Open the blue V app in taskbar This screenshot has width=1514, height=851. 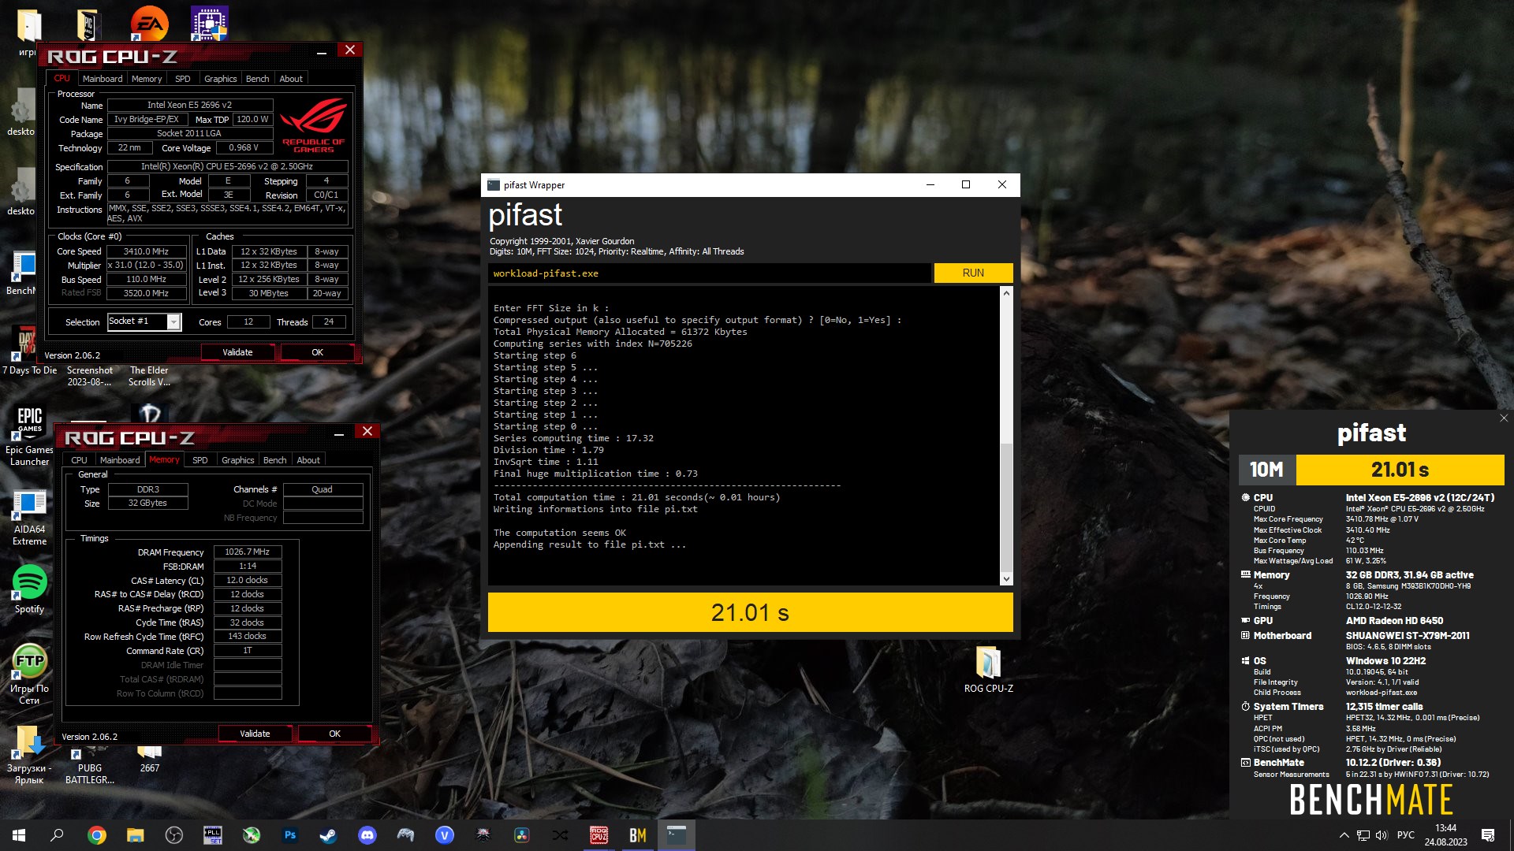[444, 835]
